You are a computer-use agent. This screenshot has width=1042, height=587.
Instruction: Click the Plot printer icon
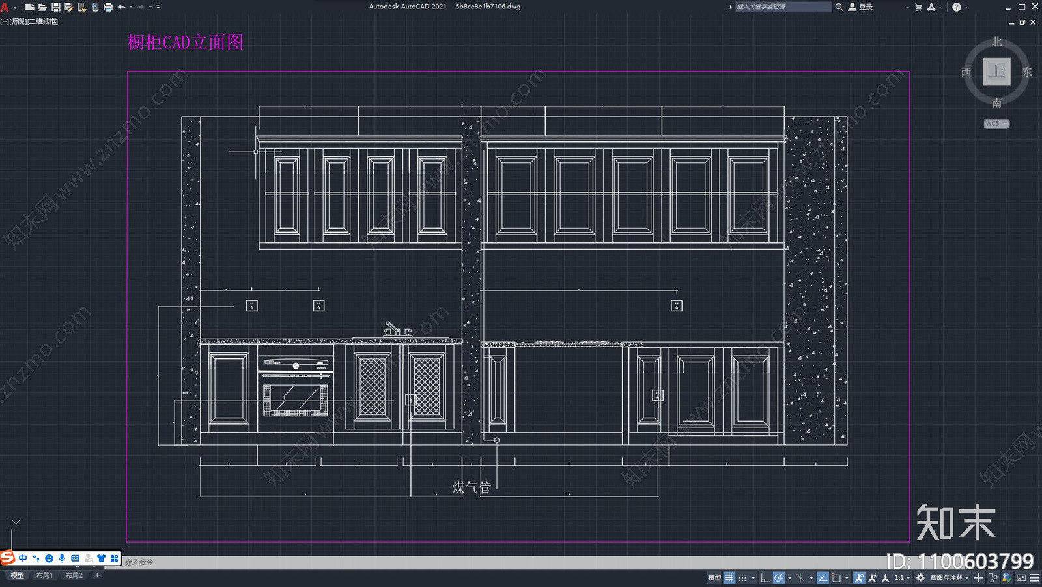click(108, 7)
